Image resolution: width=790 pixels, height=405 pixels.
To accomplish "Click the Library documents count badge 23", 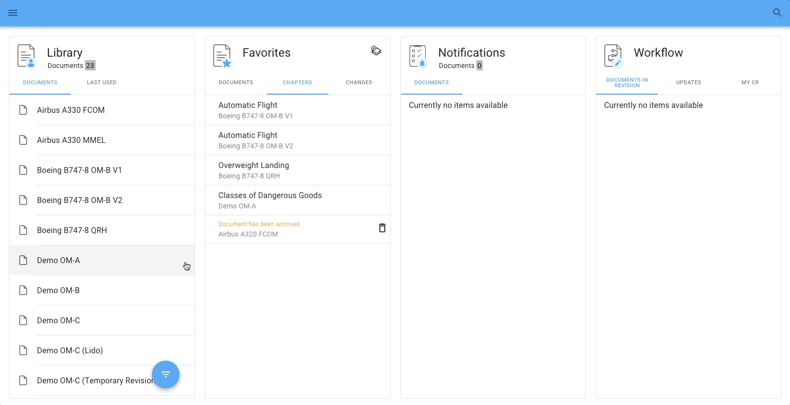I will 90,66.
